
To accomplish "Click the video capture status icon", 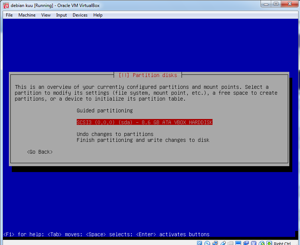I will tap(246, 243).
